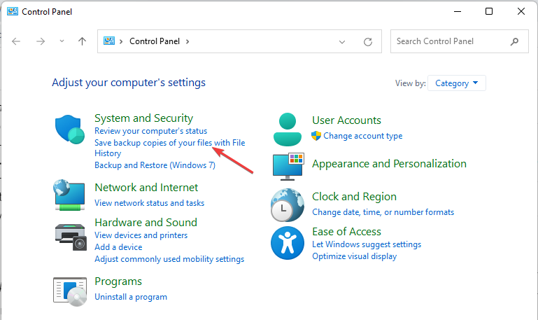Refresh the Control Panel view
The width and height of the screenshot is (538, 320).
[368, 42]
